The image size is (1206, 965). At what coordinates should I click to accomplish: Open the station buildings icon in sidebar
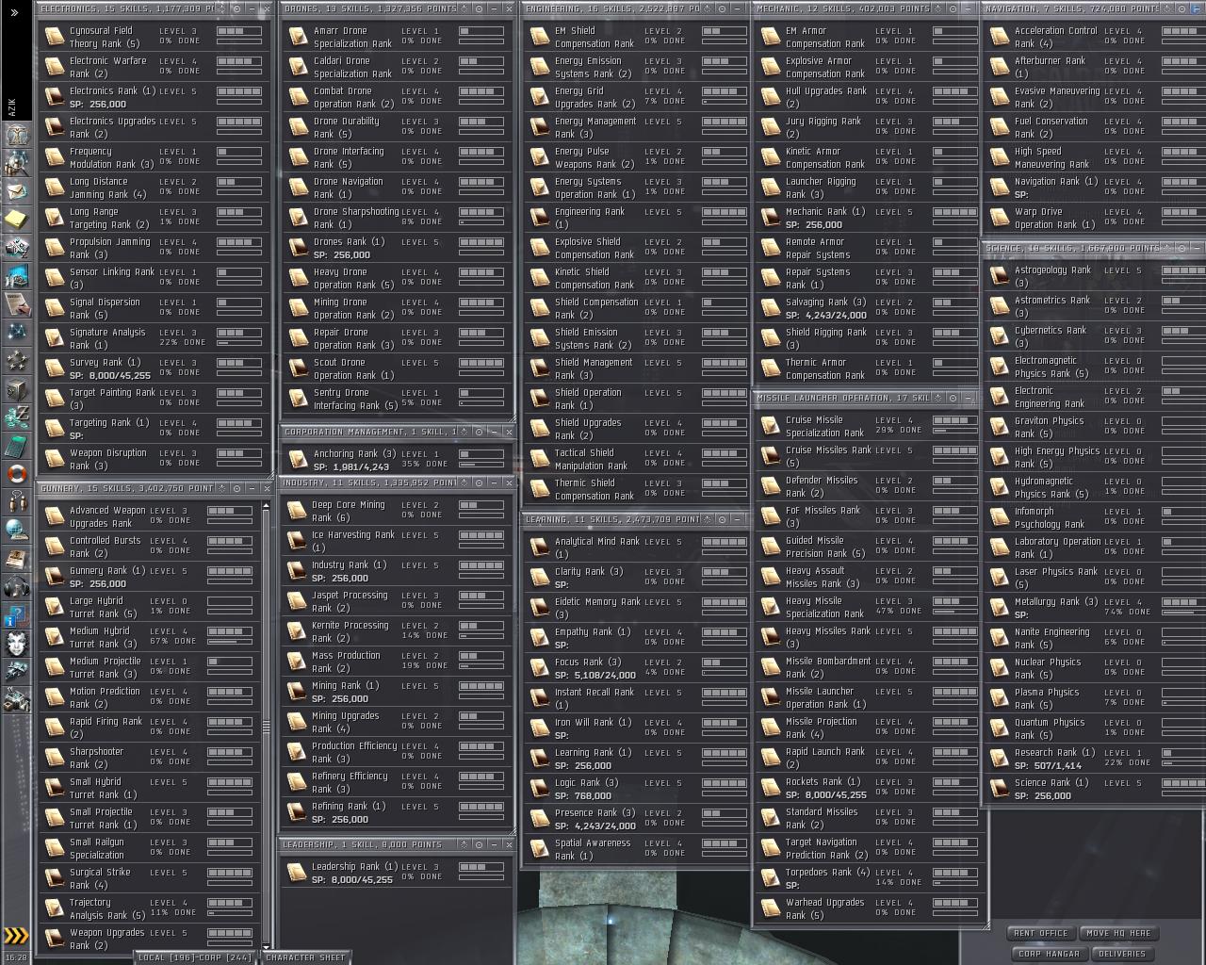click(17, 700)
